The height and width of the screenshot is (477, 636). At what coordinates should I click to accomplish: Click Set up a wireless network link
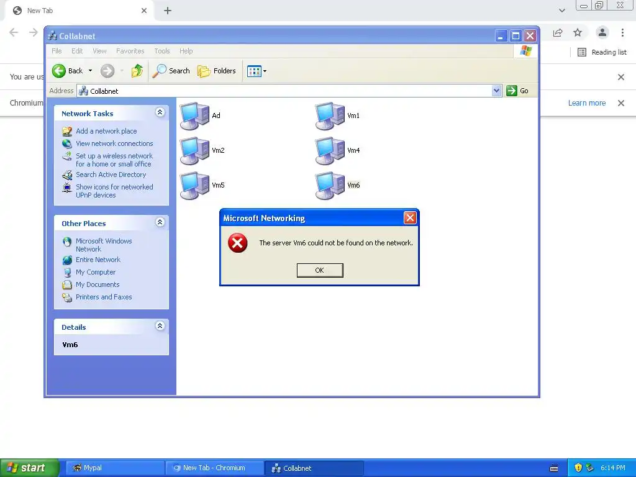point(114,160)
